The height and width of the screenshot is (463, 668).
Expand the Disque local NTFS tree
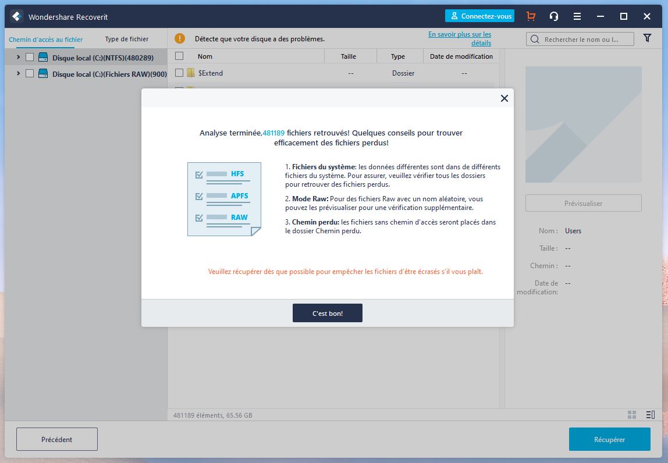(x=18, y=57)
